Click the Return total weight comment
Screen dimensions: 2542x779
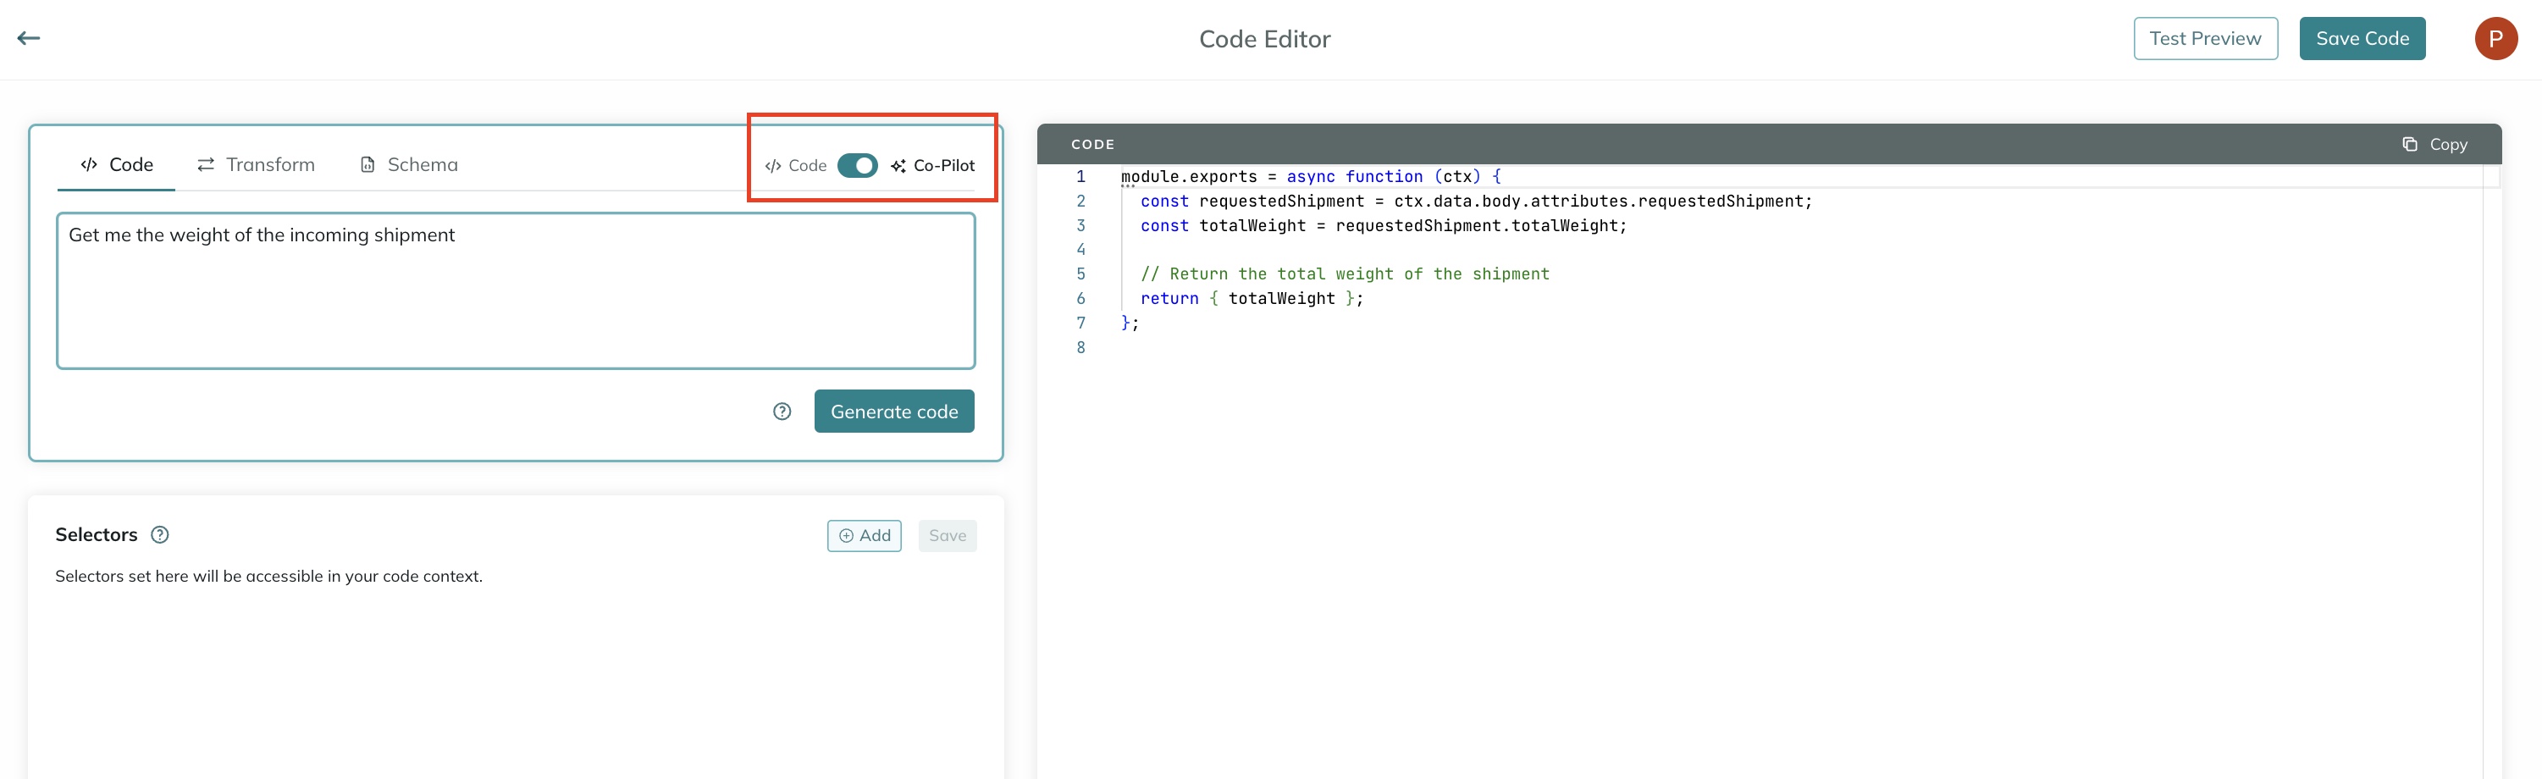[1345, 274]
